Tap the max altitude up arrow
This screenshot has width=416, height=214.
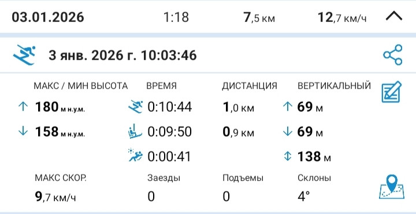[x=23, y=107]
